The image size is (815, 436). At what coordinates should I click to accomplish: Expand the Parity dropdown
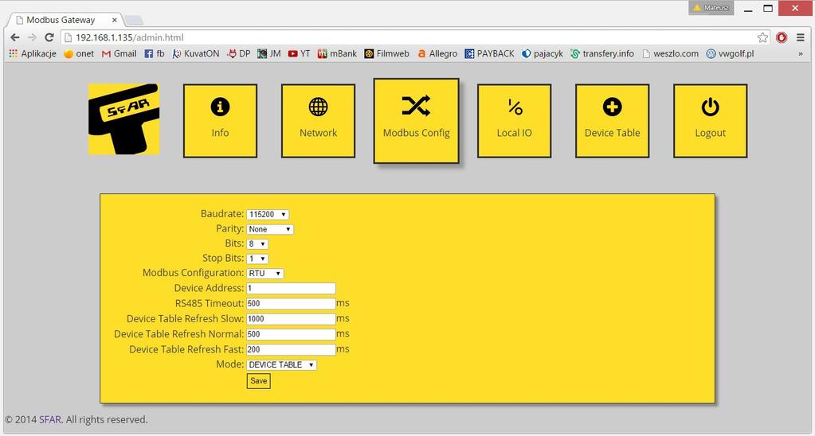270,229
